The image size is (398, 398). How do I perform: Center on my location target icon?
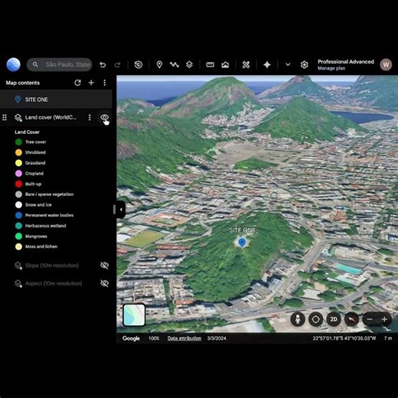[315, 319]
